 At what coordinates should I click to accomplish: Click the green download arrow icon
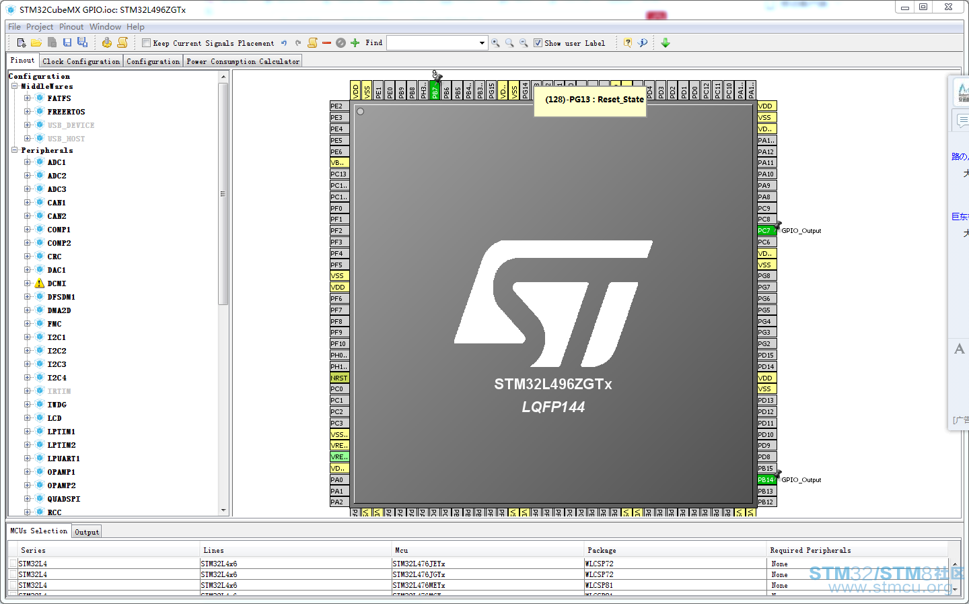click(x=666, y=43)
